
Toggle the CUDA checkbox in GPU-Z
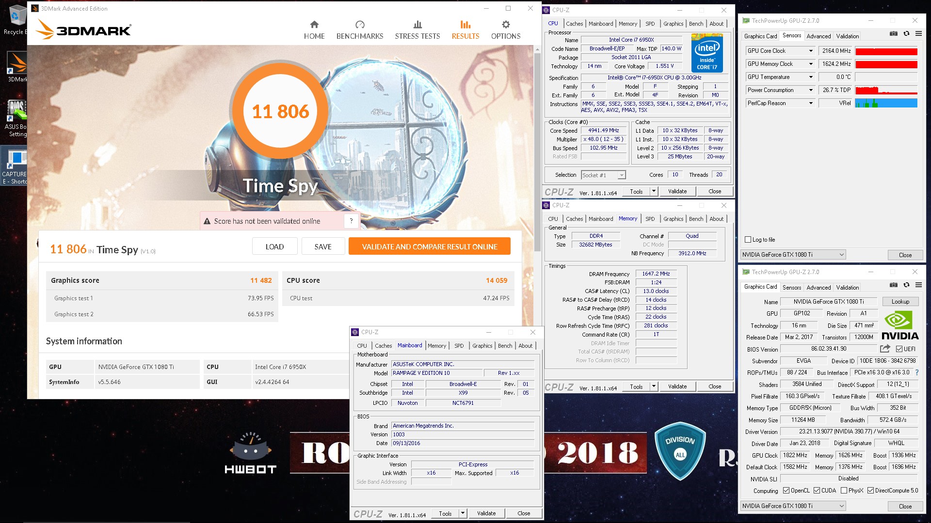(817, 491)
